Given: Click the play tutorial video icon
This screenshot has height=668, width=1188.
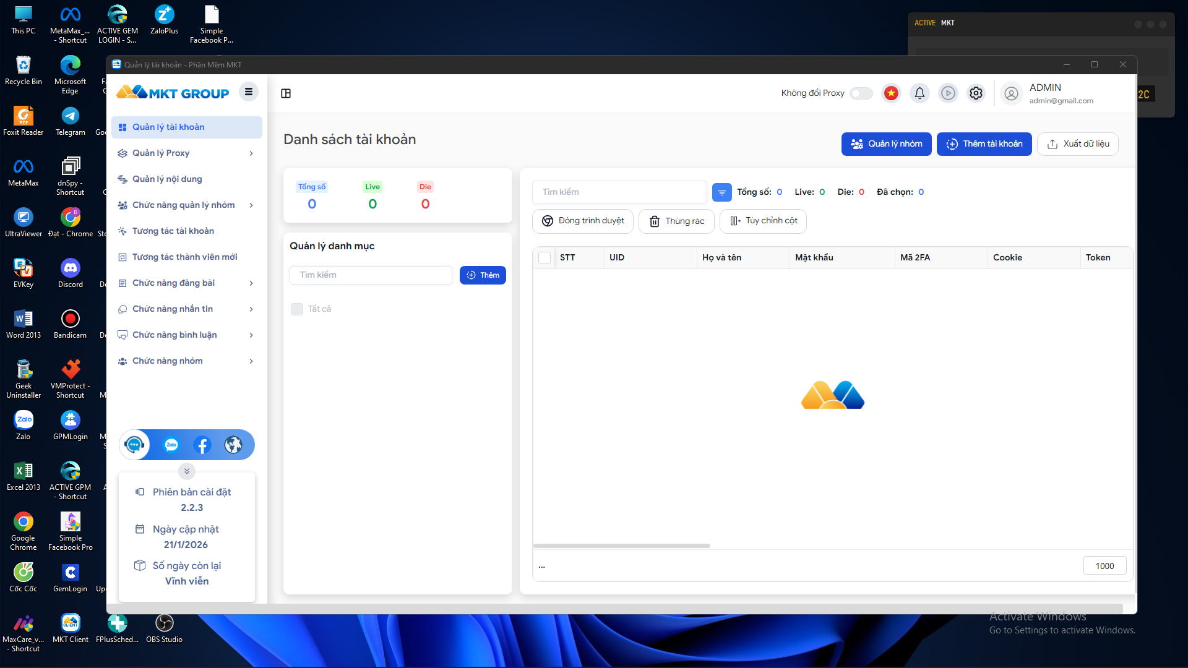Looking at the screenshot, I should [948, 93].
